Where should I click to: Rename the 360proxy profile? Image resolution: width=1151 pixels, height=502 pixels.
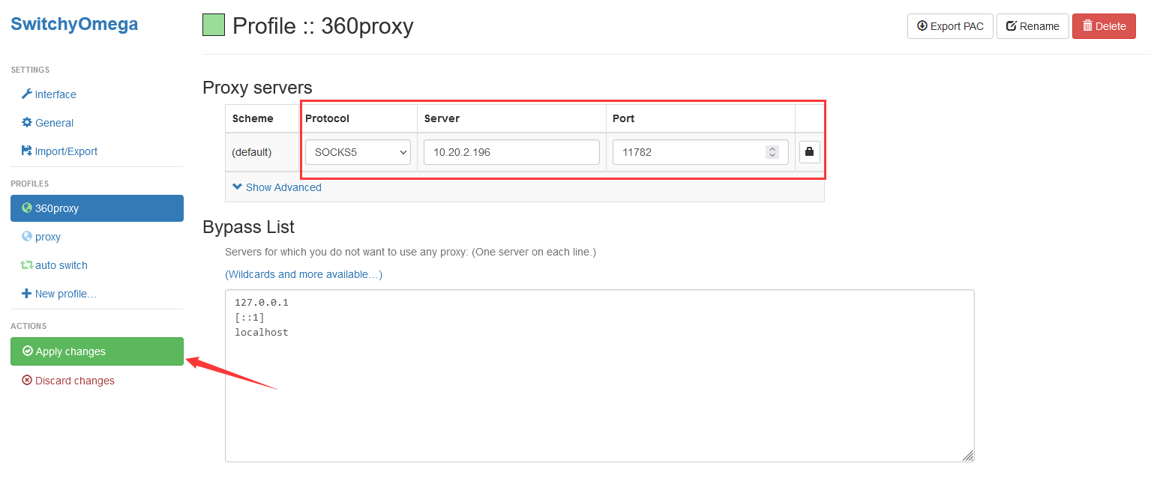tap(1033, 26)
